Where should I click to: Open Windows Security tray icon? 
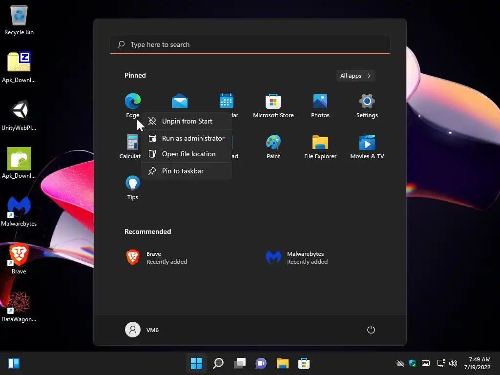pyautogui.click(x=412, y=363)
